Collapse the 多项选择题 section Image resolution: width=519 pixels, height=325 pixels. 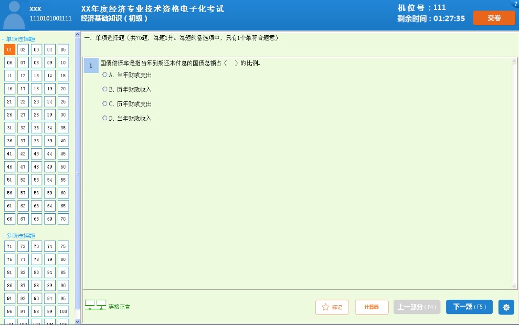pos(3,236)
